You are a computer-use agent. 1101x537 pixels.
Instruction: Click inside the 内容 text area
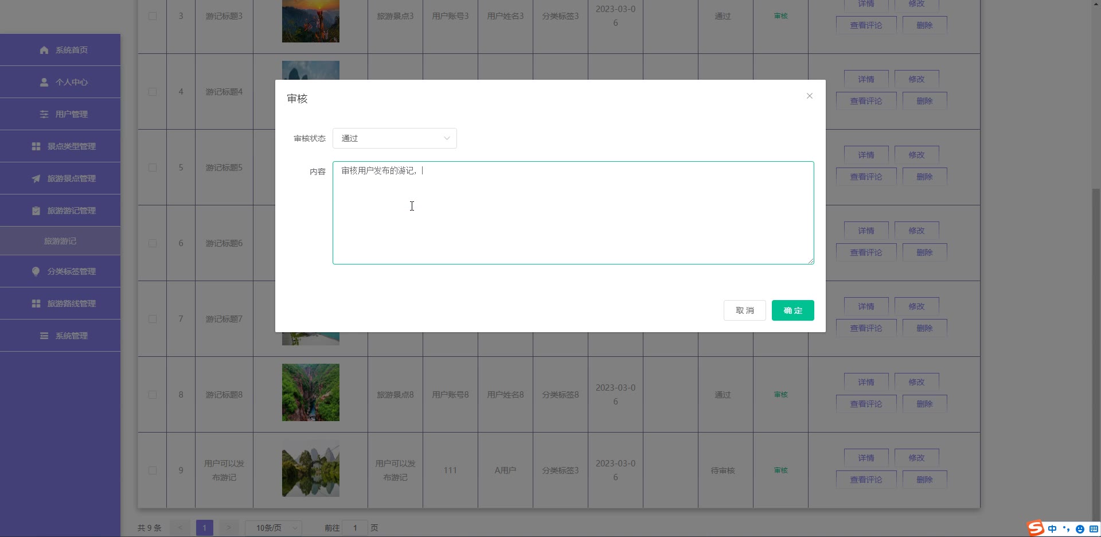click(573, 213)
